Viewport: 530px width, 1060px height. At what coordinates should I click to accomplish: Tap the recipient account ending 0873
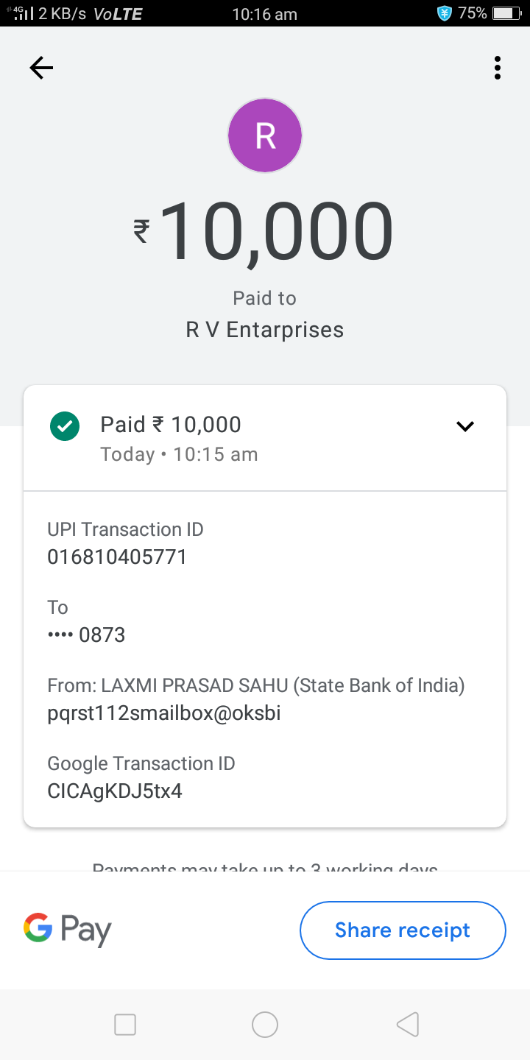[x=87, y=635]
